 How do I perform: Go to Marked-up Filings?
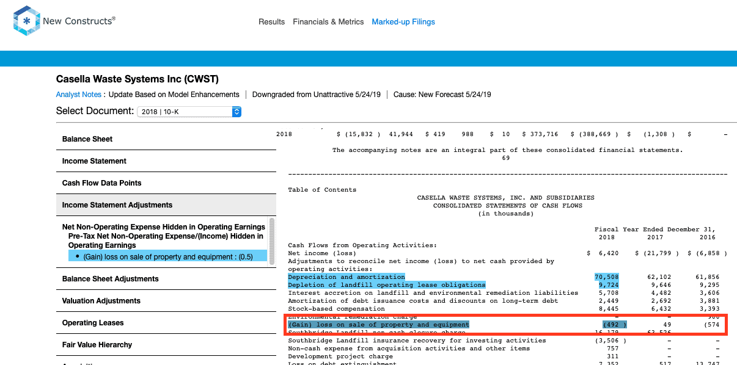[403, 22]
